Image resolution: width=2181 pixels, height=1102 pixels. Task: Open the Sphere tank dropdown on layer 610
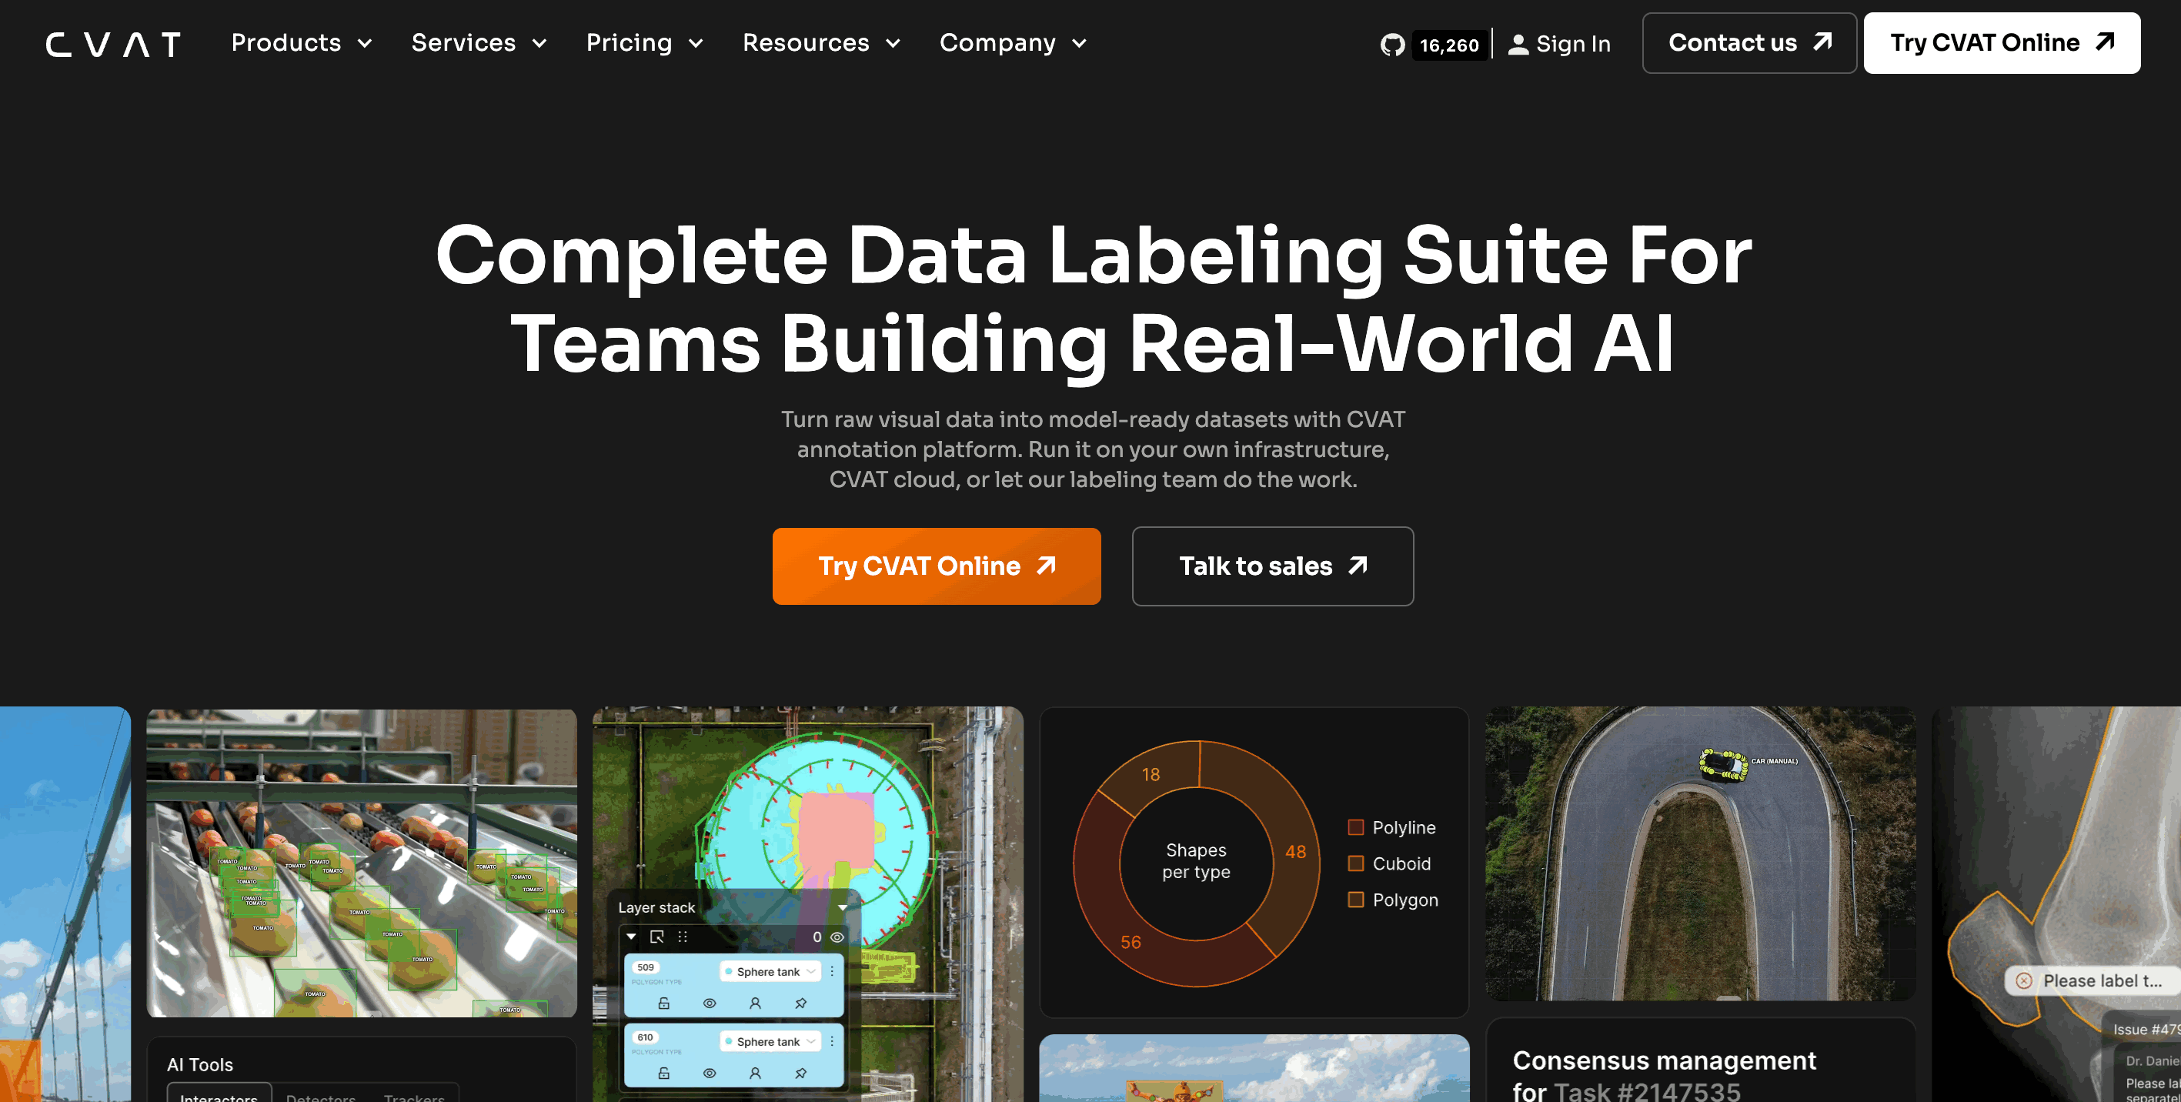click(x=770, y=1042)
